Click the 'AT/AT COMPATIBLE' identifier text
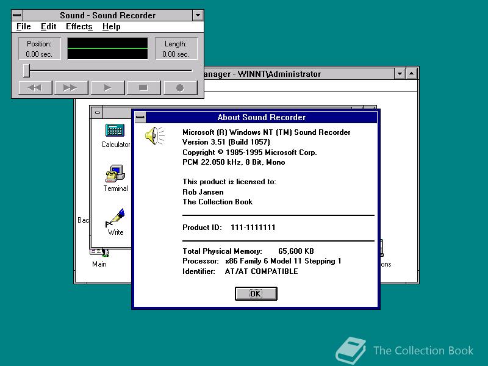 262,271
